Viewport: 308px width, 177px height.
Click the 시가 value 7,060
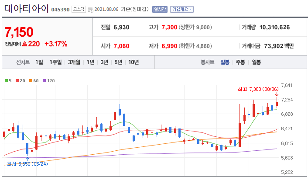click(121, 46)
